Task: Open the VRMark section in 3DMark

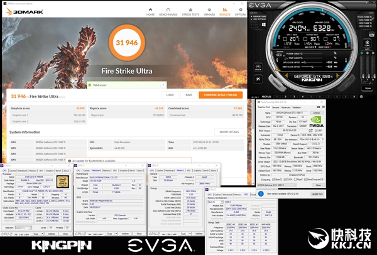Action: 209,12
